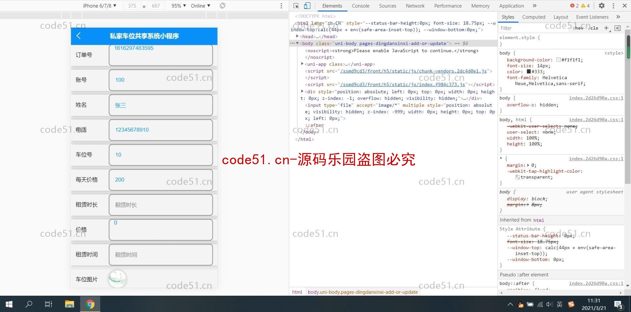Click the rotate device orientation icon
Screen dimensions: 631x312
pos(222,6)
